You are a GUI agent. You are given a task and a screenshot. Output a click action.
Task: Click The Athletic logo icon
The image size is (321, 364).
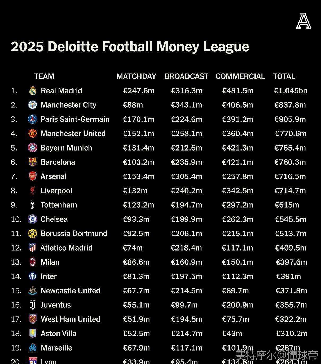pos(304,21)
